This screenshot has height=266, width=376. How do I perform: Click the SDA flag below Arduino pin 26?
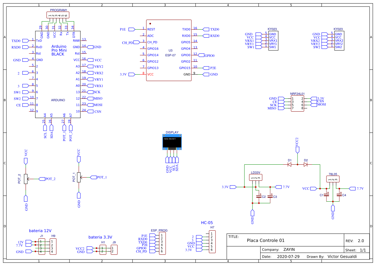51,128
